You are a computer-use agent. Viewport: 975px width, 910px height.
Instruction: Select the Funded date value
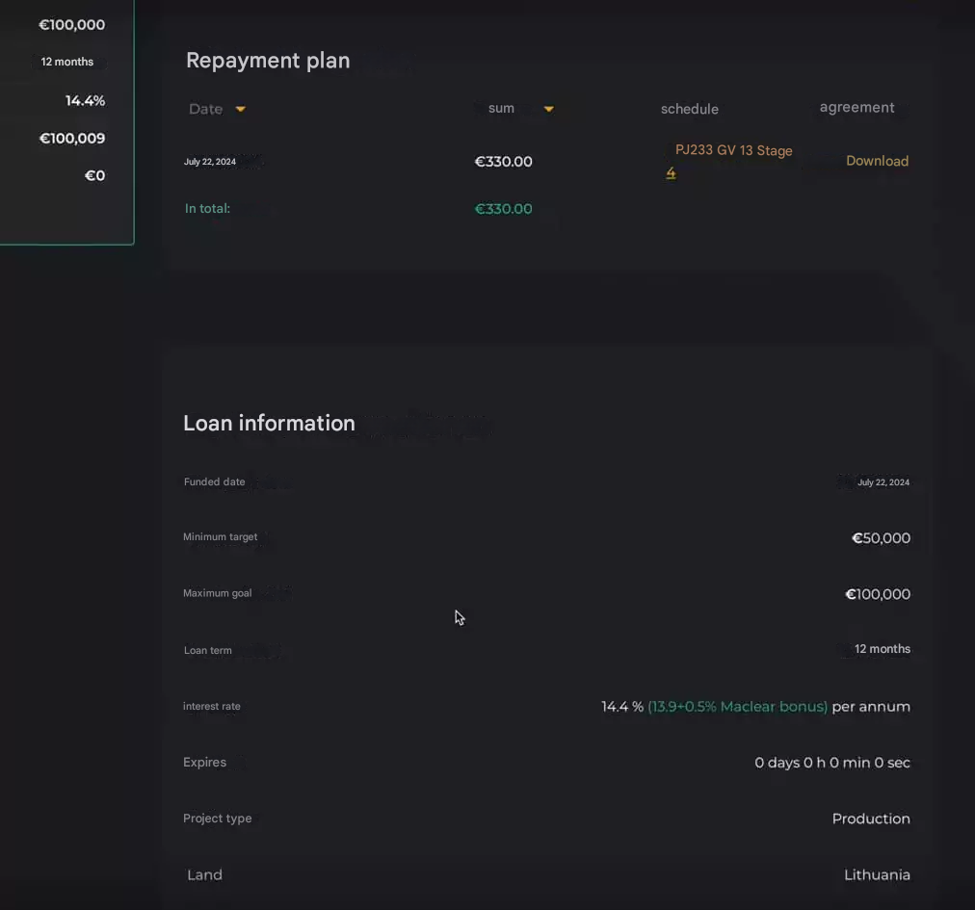(883, 482)
